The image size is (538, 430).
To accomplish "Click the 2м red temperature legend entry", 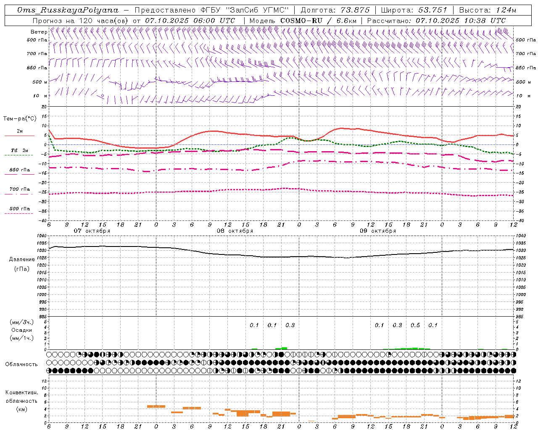I will click(x=19, y=131).
